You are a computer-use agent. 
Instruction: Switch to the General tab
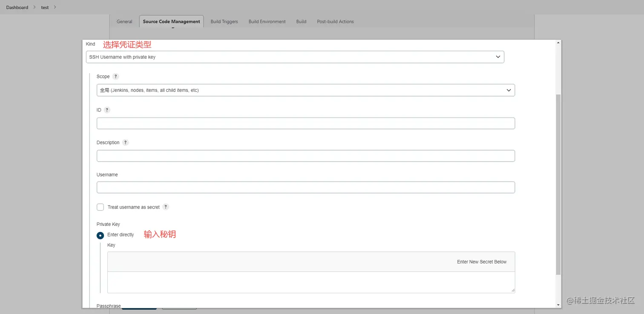[x=124, y=21]
